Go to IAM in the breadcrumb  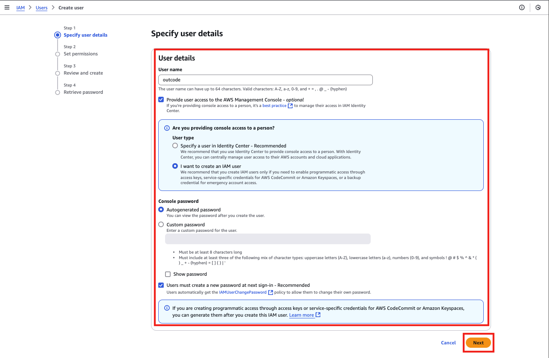pos(20,8)
